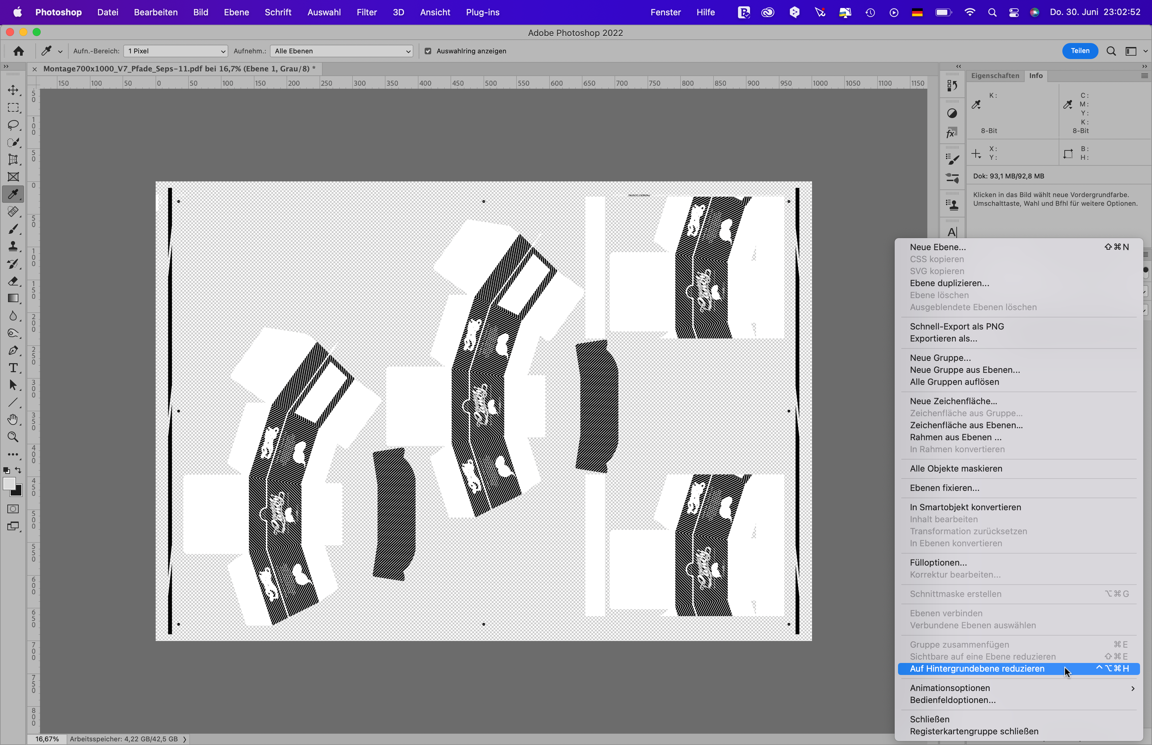
Task: Choose Auf Hintergrundebene reduzieren
Action: pyautogui.click(x=1018, y=669)
